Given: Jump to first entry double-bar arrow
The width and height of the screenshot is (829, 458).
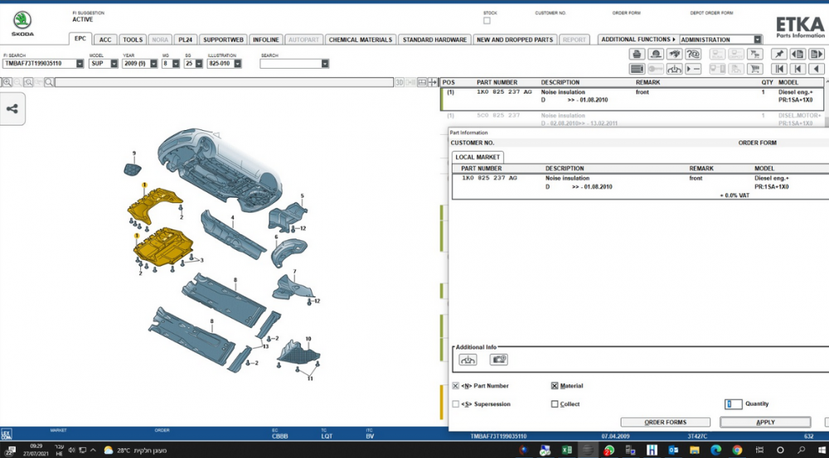Looking at the screenshot, I should pos(779,69).
